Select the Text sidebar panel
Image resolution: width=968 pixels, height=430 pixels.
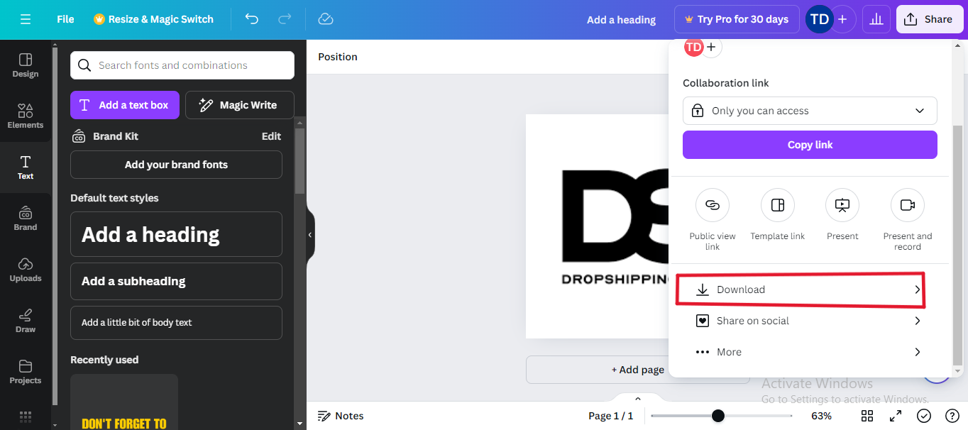pyautogui.click(x=26, y=167)
